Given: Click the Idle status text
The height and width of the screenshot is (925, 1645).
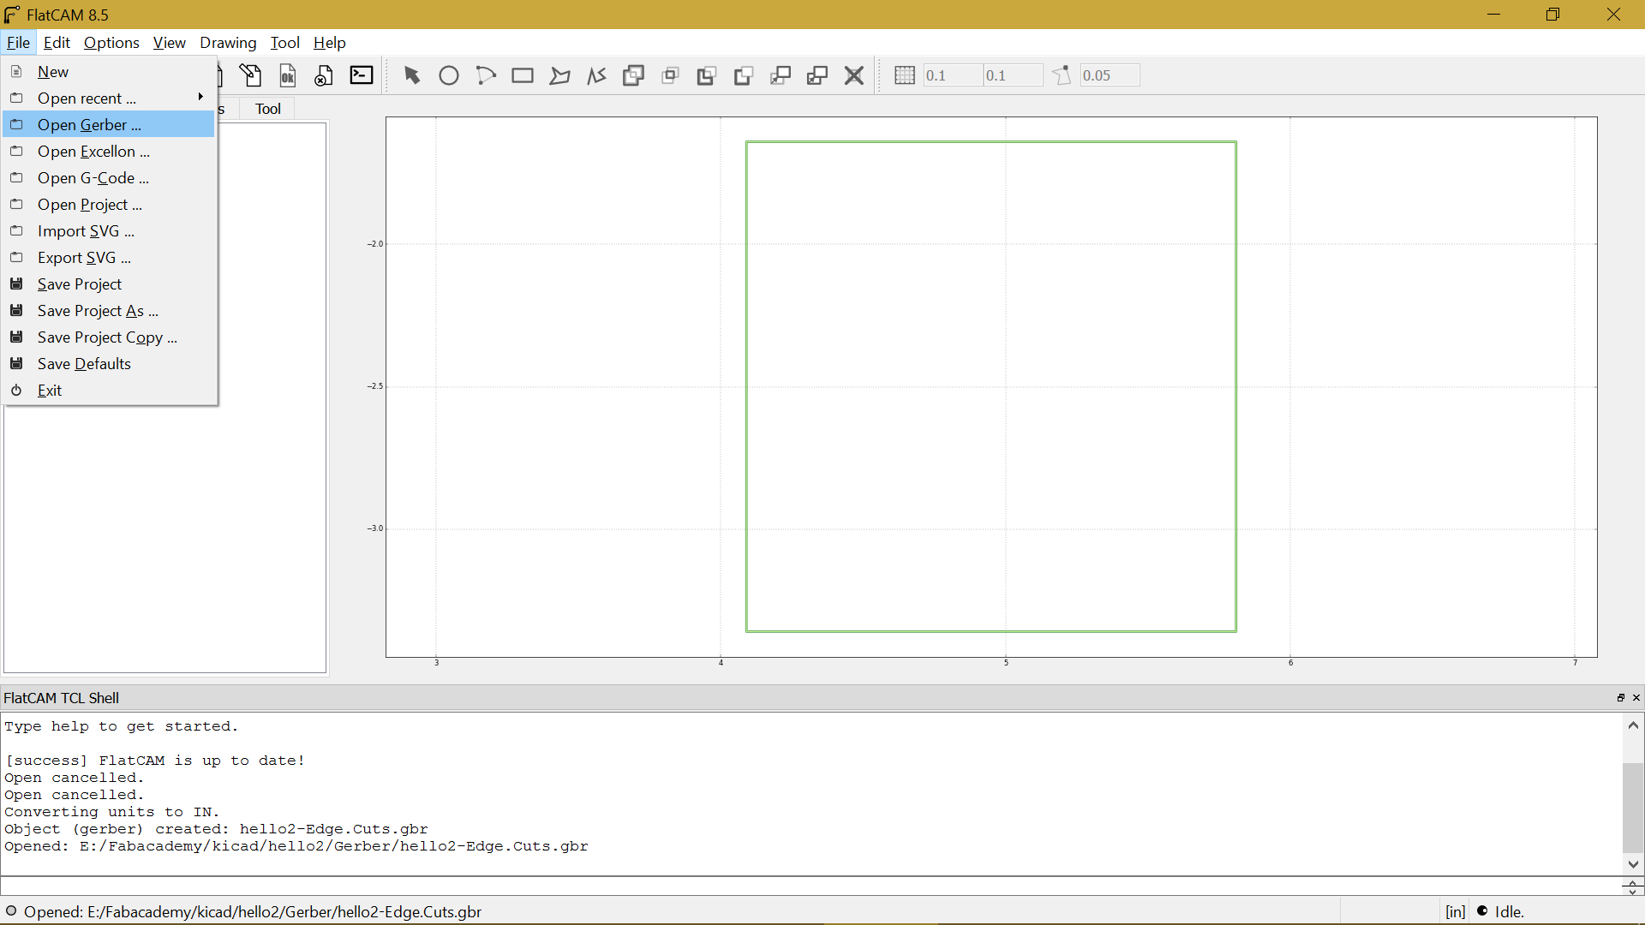Looking at the screenshot, I should (x=1510, y=912).
